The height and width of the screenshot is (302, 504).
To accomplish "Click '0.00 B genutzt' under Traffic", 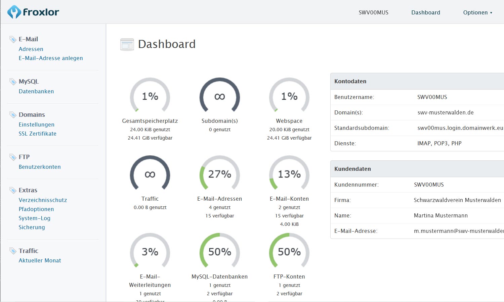I will (x=150, y=207).
